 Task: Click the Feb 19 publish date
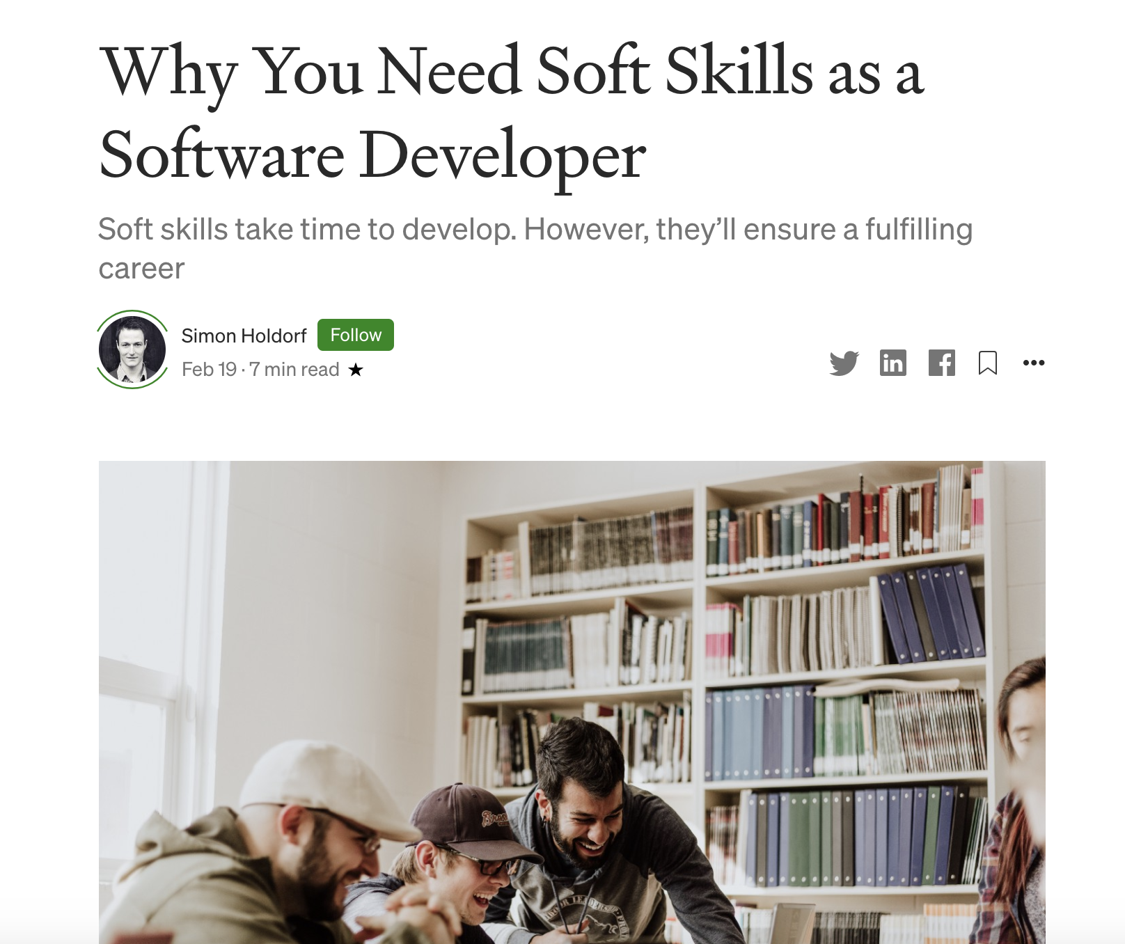[x=209, y=370]
